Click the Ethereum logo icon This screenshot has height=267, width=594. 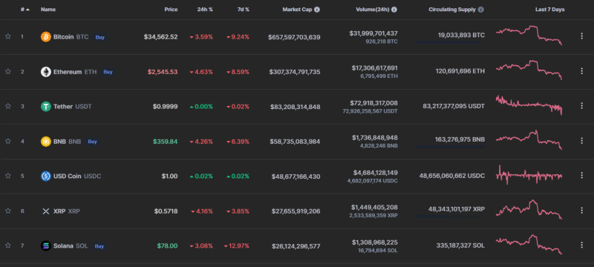tap(46, 72)
